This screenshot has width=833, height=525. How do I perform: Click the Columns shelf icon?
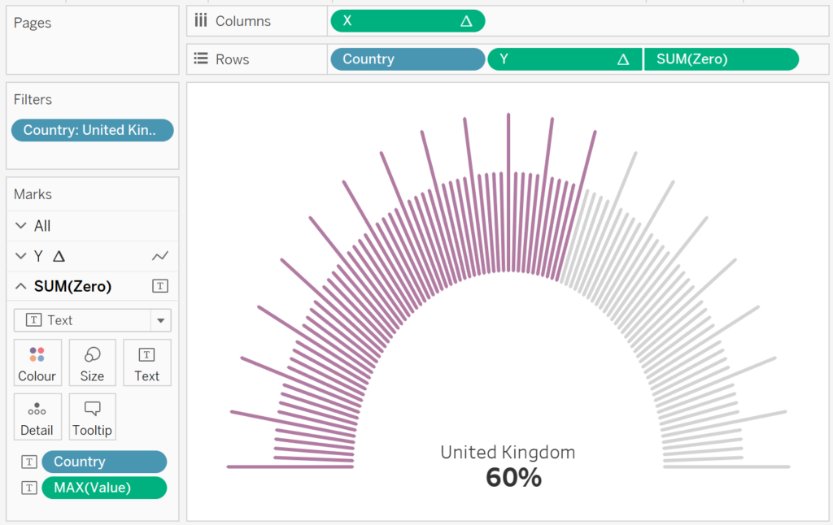201,20
